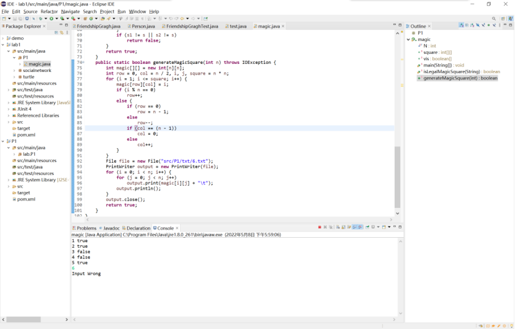The height and width of the screenshot is (329, 515).
Task: Click line 86 in the code editor
Action: point(239,128)
